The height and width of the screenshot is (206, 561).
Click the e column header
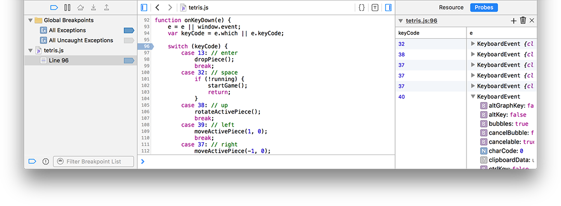(502, 33)
